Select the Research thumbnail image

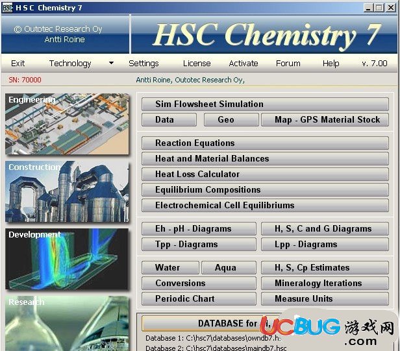coord(67,324)
